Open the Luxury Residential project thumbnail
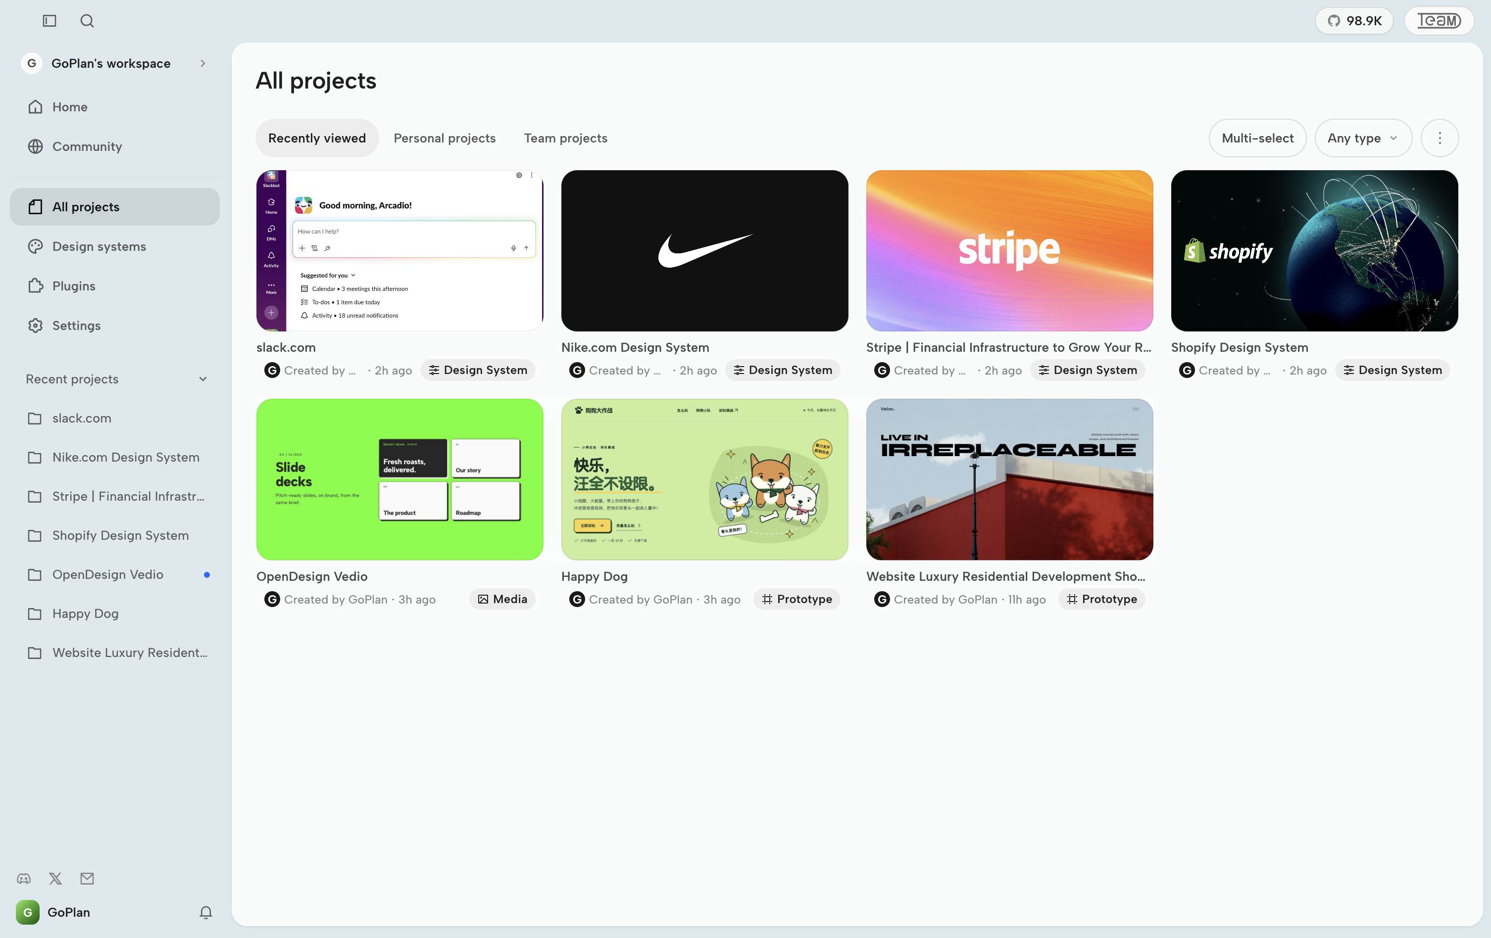The width and height of the screenshot is (1491, 938). tap(1009, 479)
